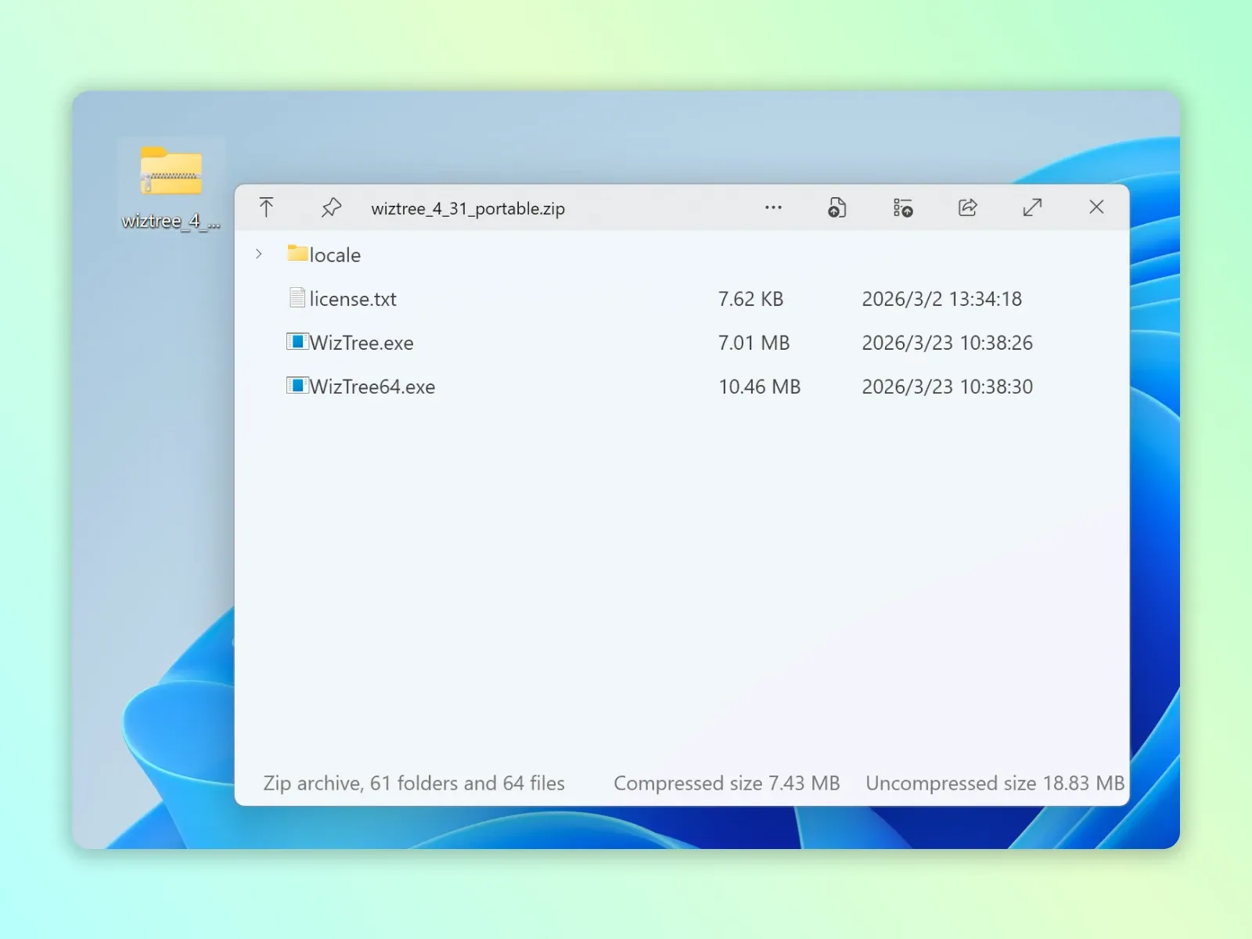Select the locale folder name

tap(335, 255)
